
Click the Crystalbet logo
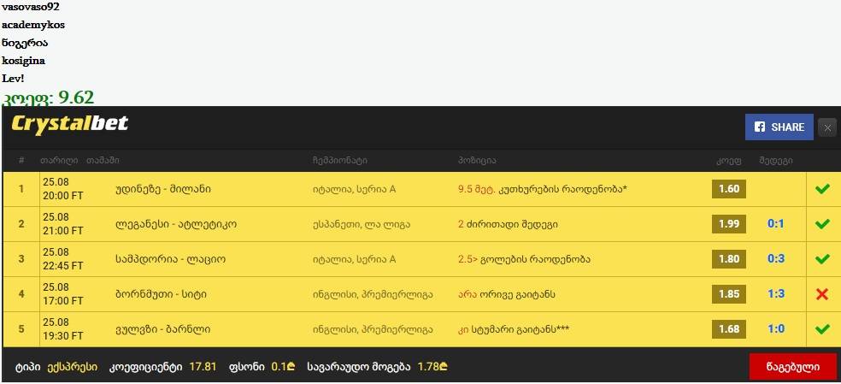tap(70, 124)
